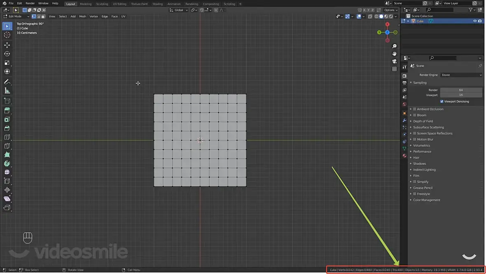Select the Transform tool
The width and height of the screenshot is (486, 274).
coord(7,72)
